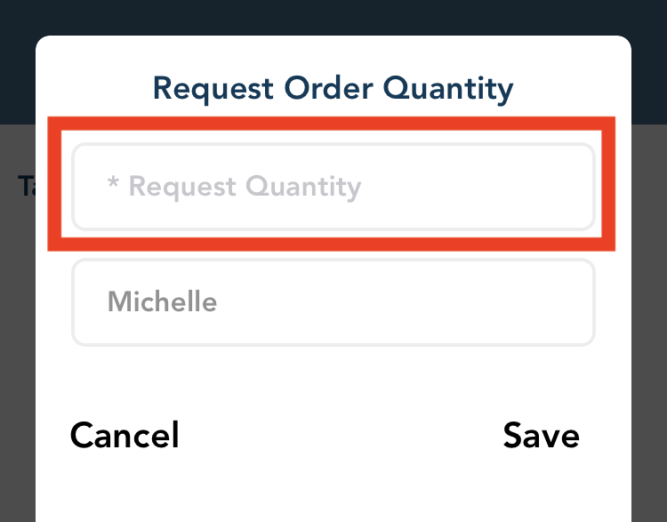Dismiss the dialog using Cancel
Screen dimensions: 667x522
(x=125, y=436)
